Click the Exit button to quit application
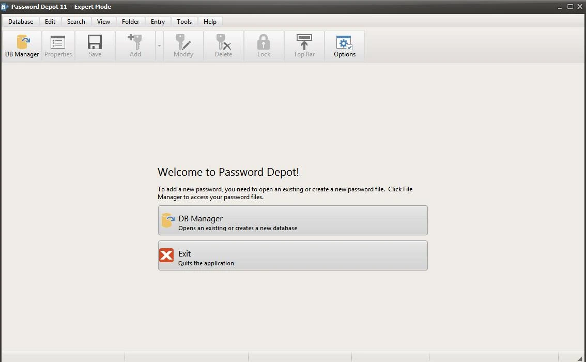Viewport: 586px width, 362px height. pyautogui.click(x=292, y=255)
